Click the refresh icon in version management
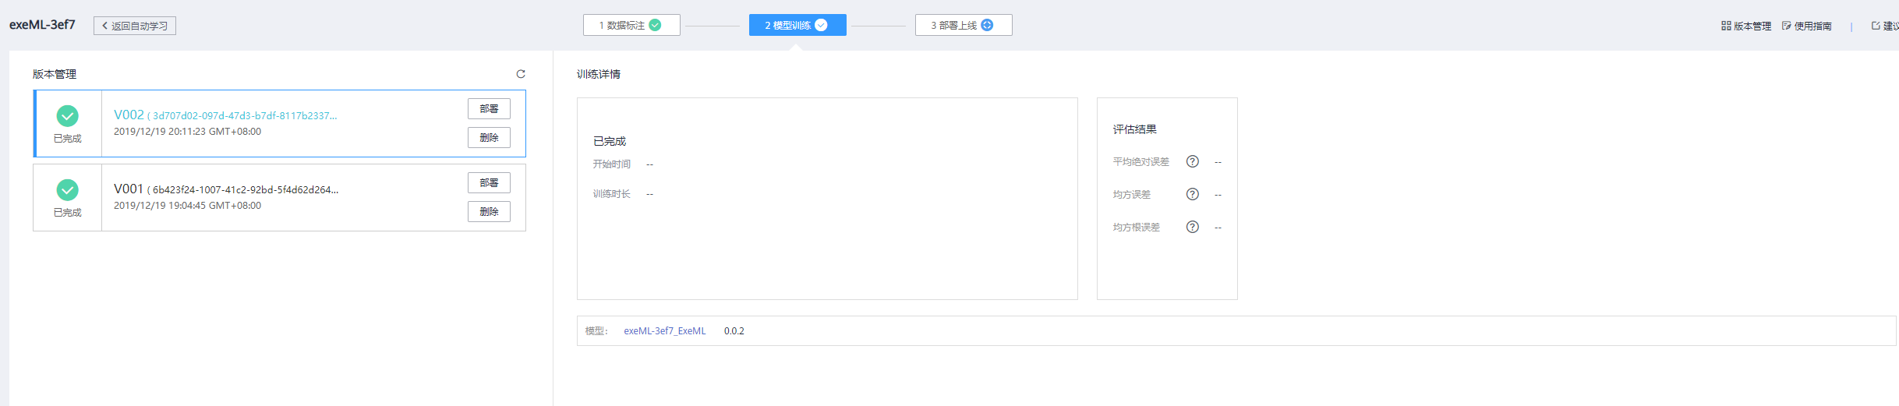Image resolution: width=1899 pixels, height=406 pixels. pos(521,74)
